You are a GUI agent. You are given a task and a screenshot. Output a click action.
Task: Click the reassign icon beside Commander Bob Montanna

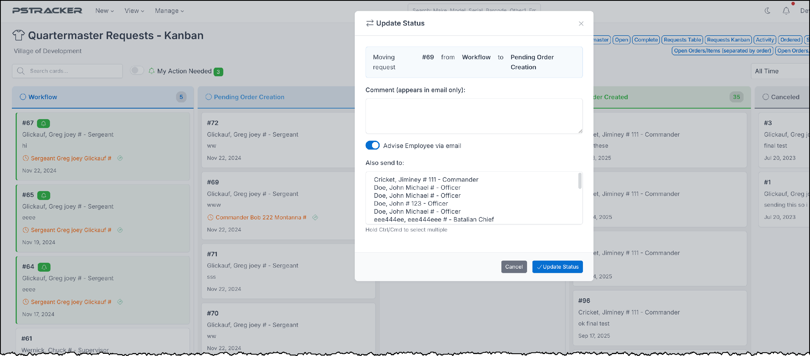315,217
